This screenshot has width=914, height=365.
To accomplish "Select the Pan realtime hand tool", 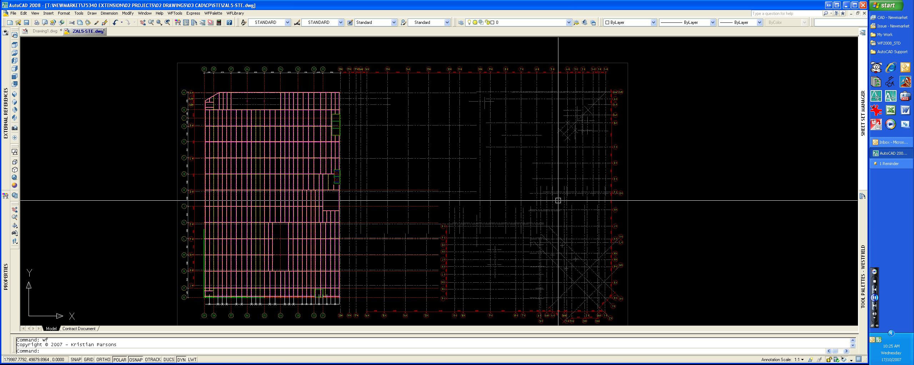I will (143, 22).
